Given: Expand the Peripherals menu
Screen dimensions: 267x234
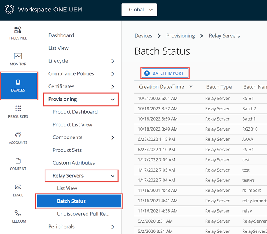Looking at the screenshot, I should click(x=113, y=227).
